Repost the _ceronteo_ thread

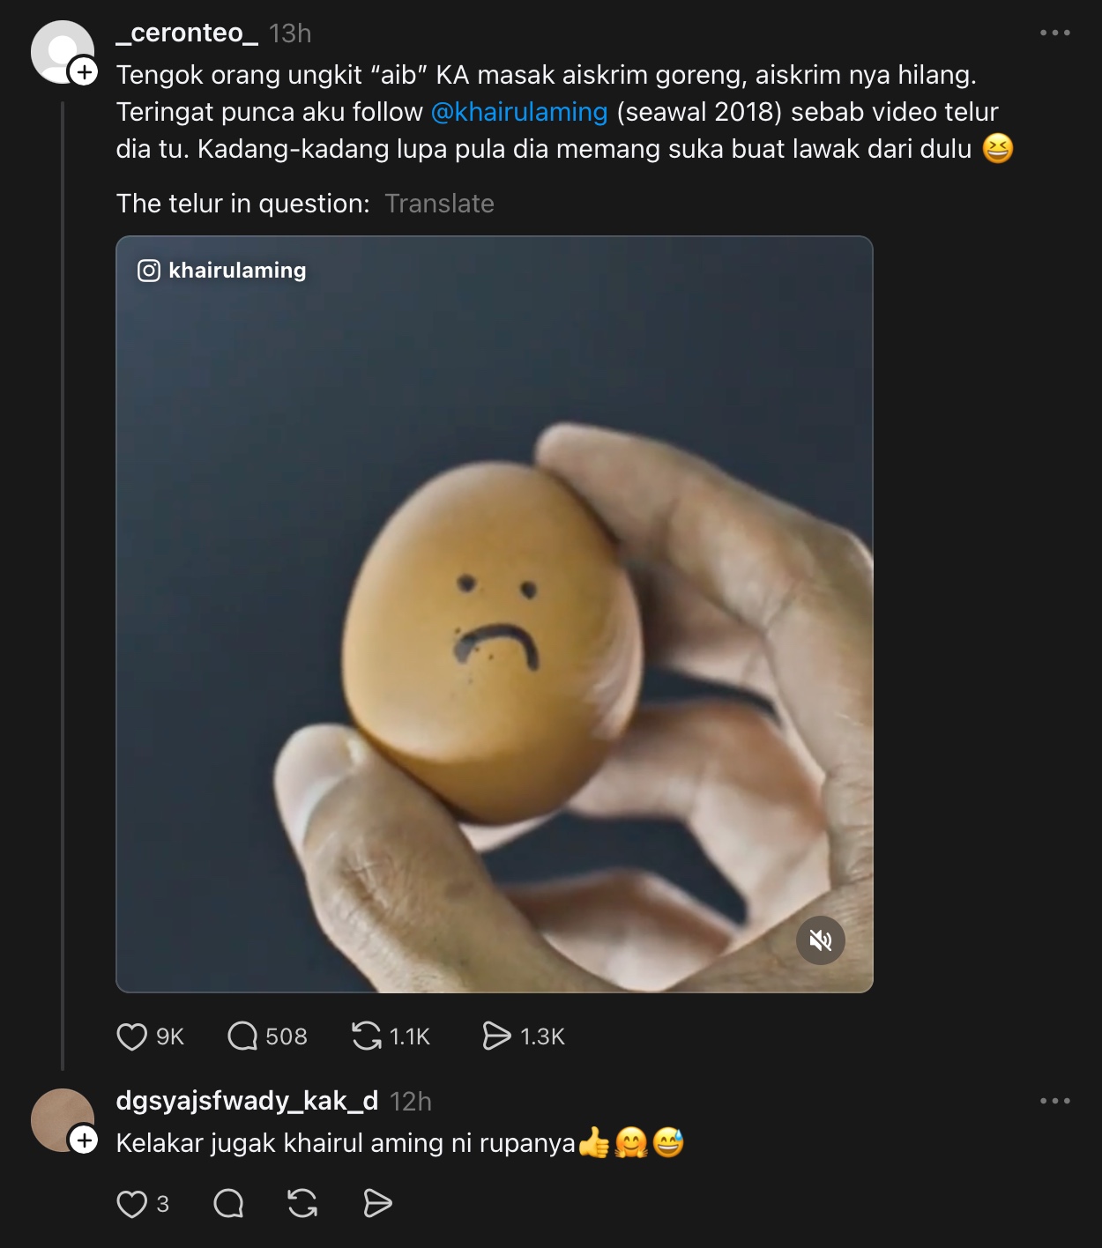click(x=366, y=1036)
